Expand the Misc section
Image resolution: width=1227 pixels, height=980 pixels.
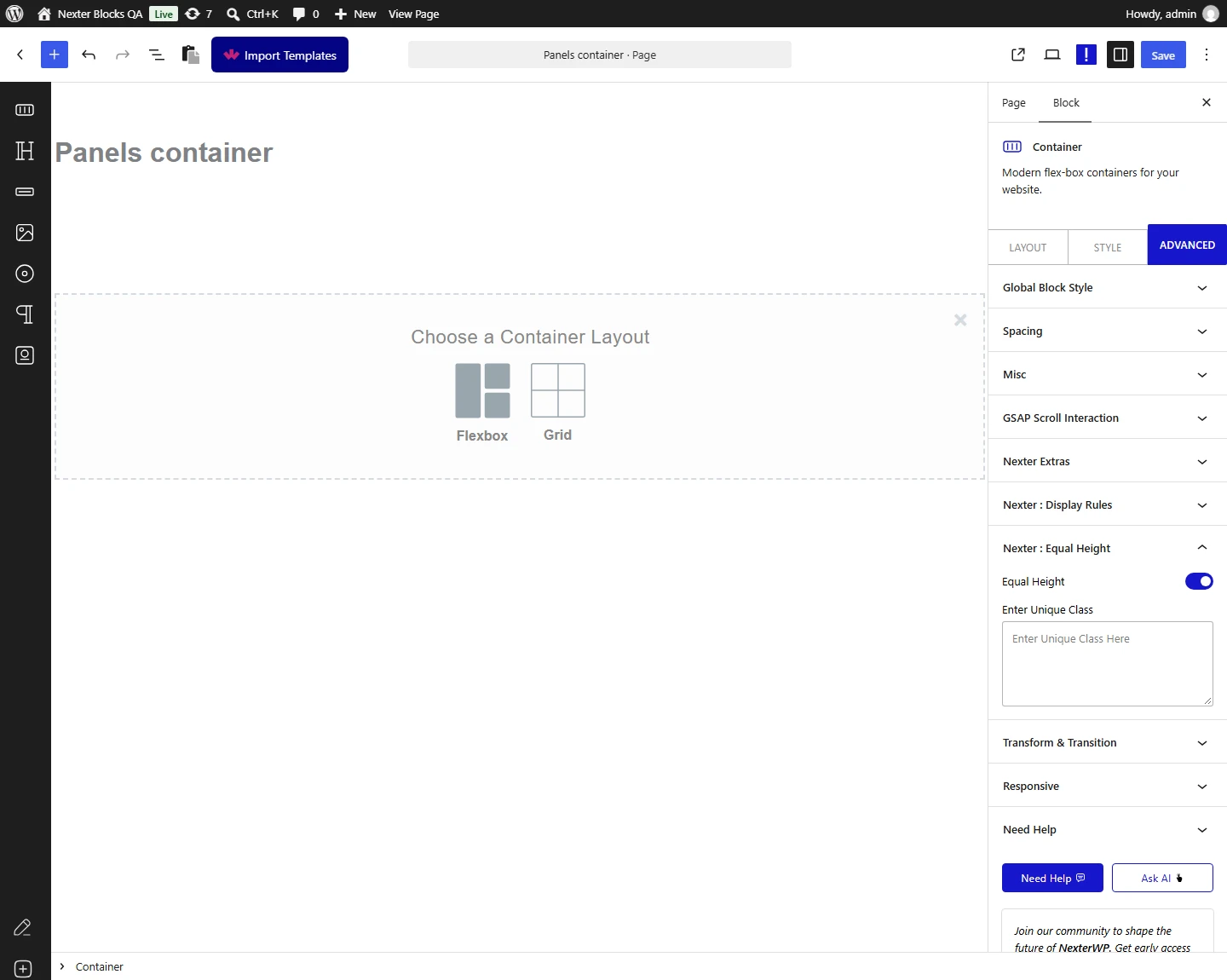coord(1108,374)
